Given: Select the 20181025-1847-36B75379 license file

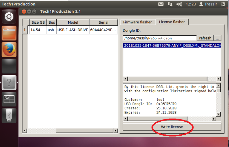Looking at the screenshot, I should point(172,46).
